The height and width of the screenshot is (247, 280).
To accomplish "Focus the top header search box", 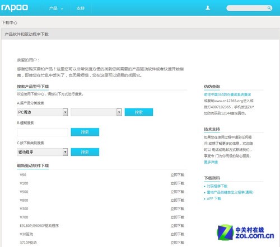I will point(249,8).
